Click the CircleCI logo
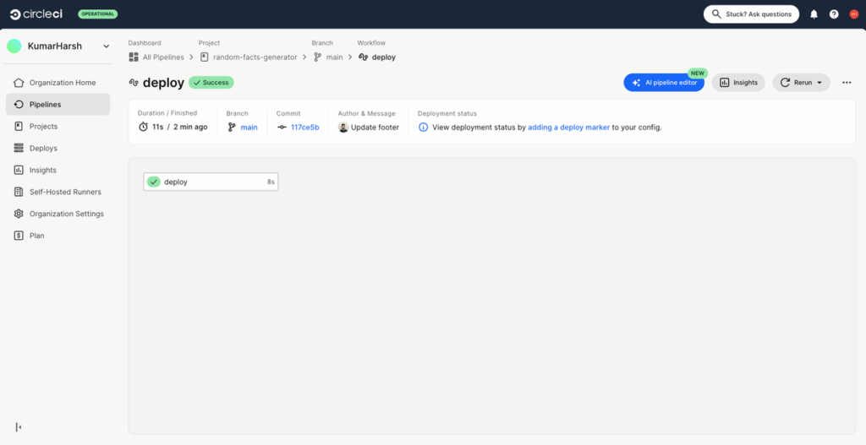 (36, 14)
